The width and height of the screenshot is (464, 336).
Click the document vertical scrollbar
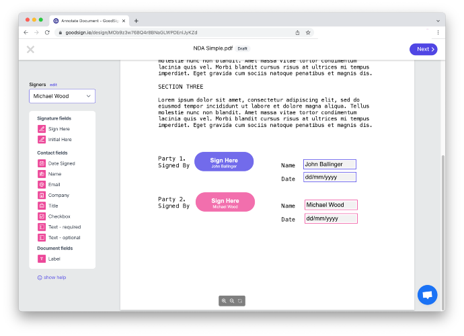[442, 233]
